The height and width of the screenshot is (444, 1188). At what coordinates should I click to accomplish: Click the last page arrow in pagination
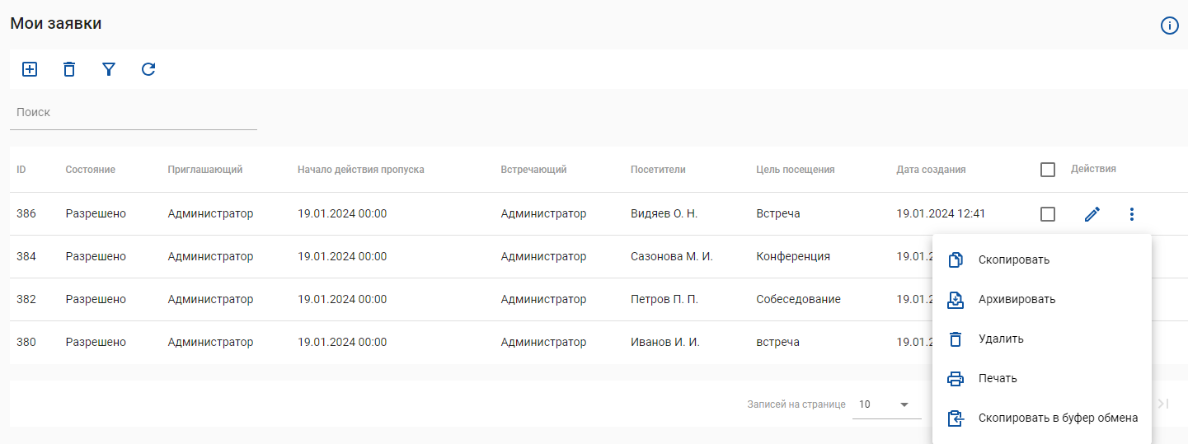1163,404
